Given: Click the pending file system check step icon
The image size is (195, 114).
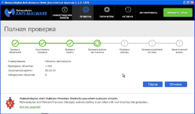Looking at the screenshot, I should [x=152, y=43].
